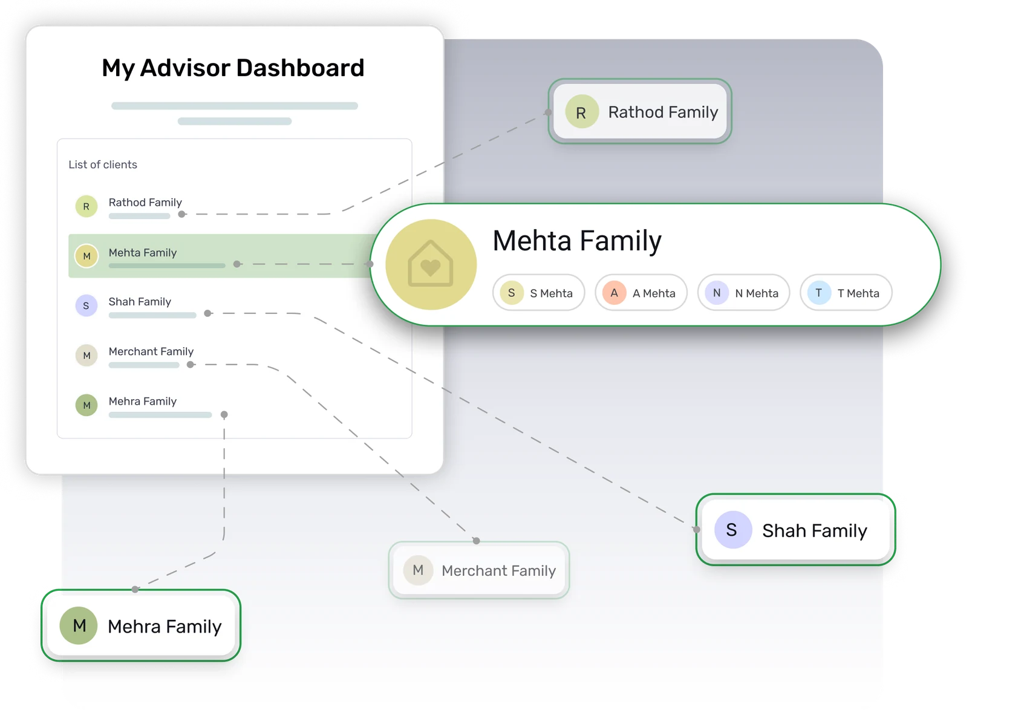Click the Mehra Family floating card label
The height and width of the screenshot is (710, 1021).
[165, 627]
